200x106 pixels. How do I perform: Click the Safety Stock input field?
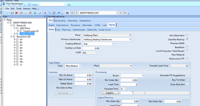(x=83, y=84)
